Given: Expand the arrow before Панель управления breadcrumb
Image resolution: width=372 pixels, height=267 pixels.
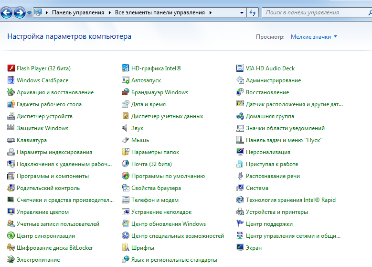Looking at the screenshot, I should coord(47,12).
